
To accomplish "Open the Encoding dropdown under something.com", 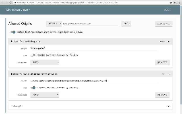I will [45, 62].
